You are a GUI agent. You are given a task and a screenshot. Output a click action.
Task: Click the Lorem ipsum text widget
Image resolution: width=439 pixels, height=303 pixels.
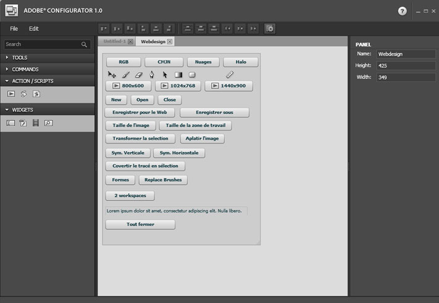(176, 211)
